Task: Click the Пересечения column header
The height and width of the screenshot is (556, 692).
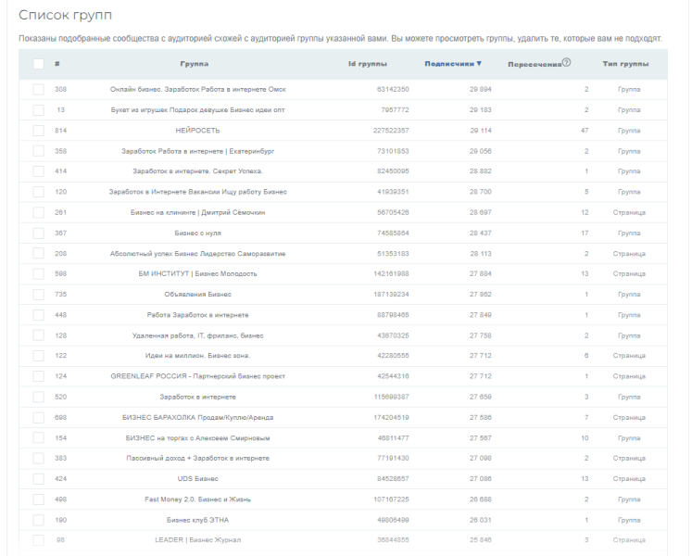Action: coord(535,65)
